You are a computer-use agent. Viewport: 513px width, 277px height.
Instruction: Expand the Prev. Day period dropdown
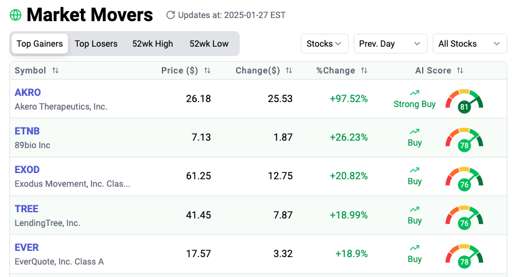click(391, 44)
